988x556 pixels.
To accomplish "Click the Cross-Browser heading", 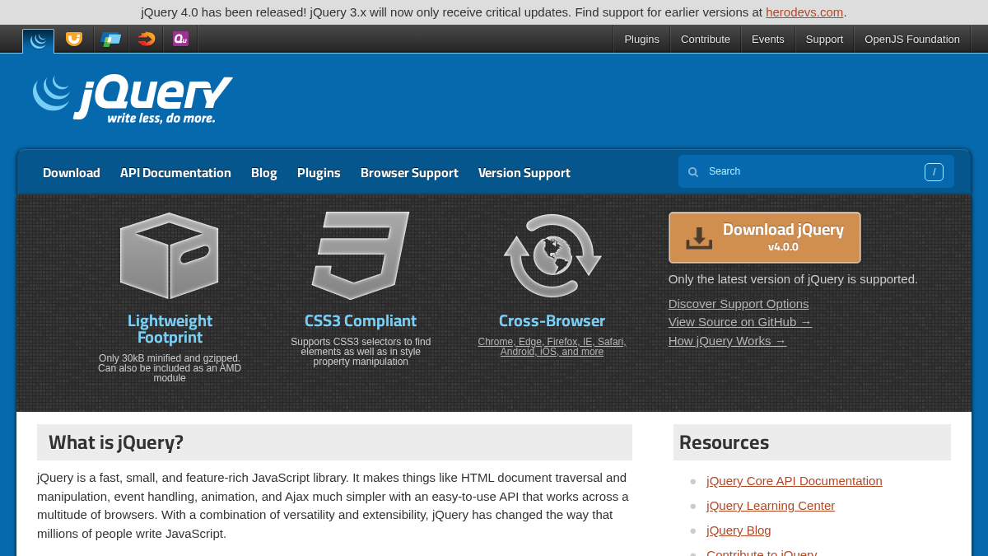I will [552, 320].
